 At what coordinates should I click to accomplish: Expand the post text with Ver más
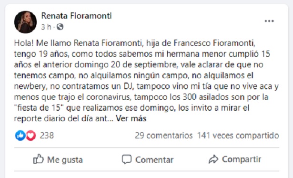pyautogui.click(x=131, y=118)
